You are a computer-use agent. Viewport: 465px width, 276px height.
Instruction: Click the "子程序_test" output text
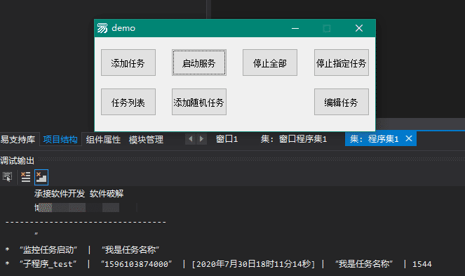[x=48, y=264]
